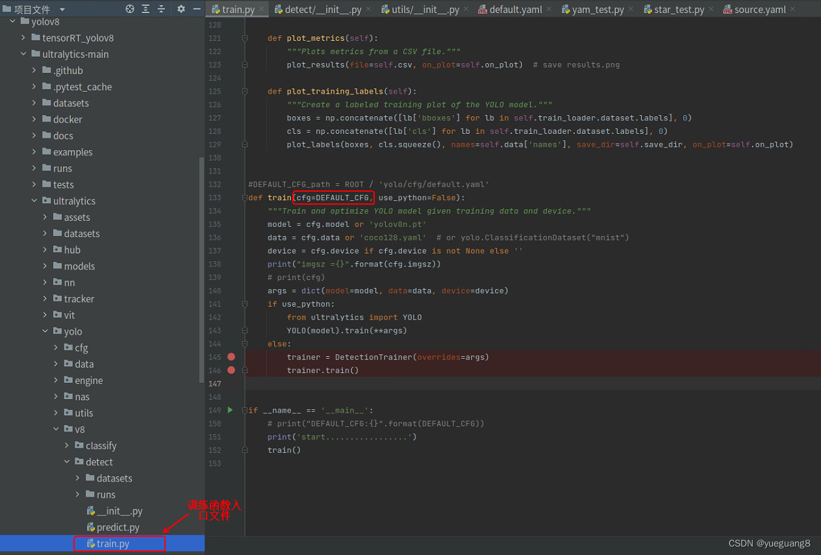Expand the .github folder
This screenshot has height=555, width=821.
click(x=34, y=70)
